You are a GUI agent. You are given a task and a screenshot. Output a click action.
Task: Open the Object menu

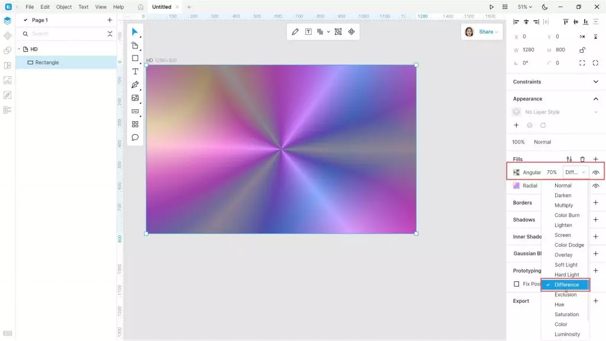click(x=64, y=7)
